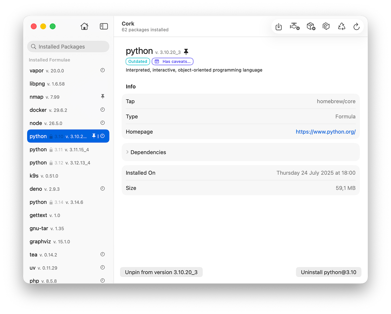Select the deno package
Image resolution: width=391 pixels, height=314 pixels.
click(x=68, y=189)
